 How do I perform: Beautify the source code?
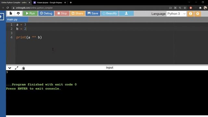(110, 13)
